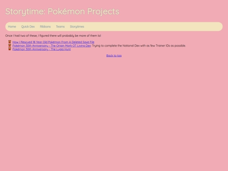Open the Storytimes navigation item

[77, 27]
